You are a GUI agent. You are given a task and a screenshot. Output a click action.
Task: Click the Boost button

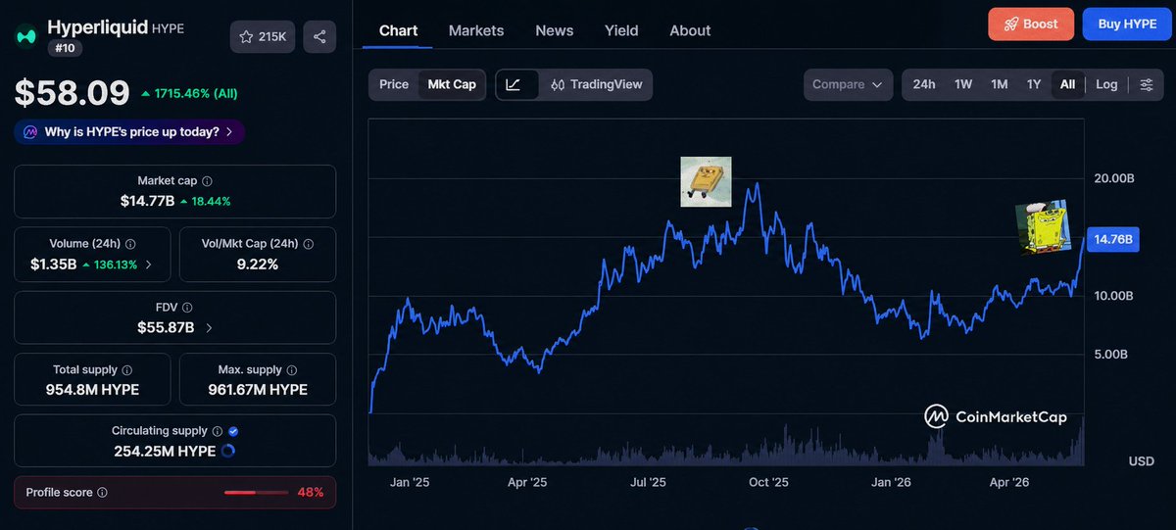click(1032, 24)
